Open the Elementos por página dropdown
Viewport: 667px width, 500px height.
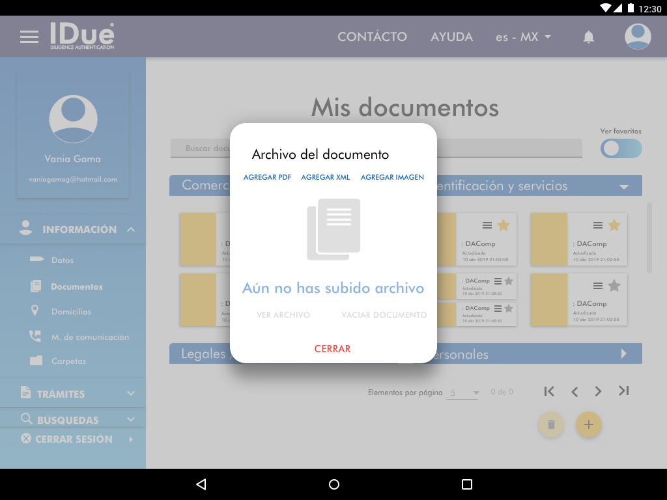point(464,393)
